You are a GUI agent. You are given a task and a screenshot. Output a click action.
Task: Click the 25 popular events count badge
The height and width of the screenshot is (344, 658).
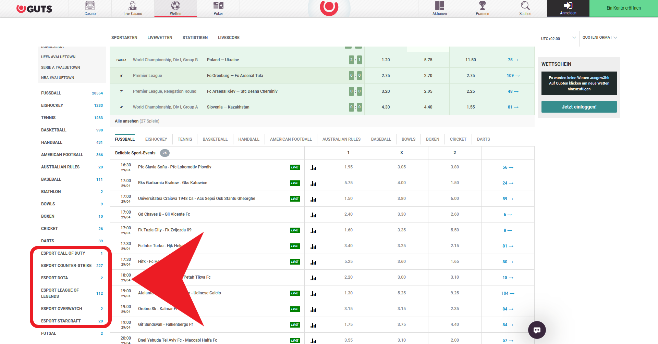[x=165, y=153]
